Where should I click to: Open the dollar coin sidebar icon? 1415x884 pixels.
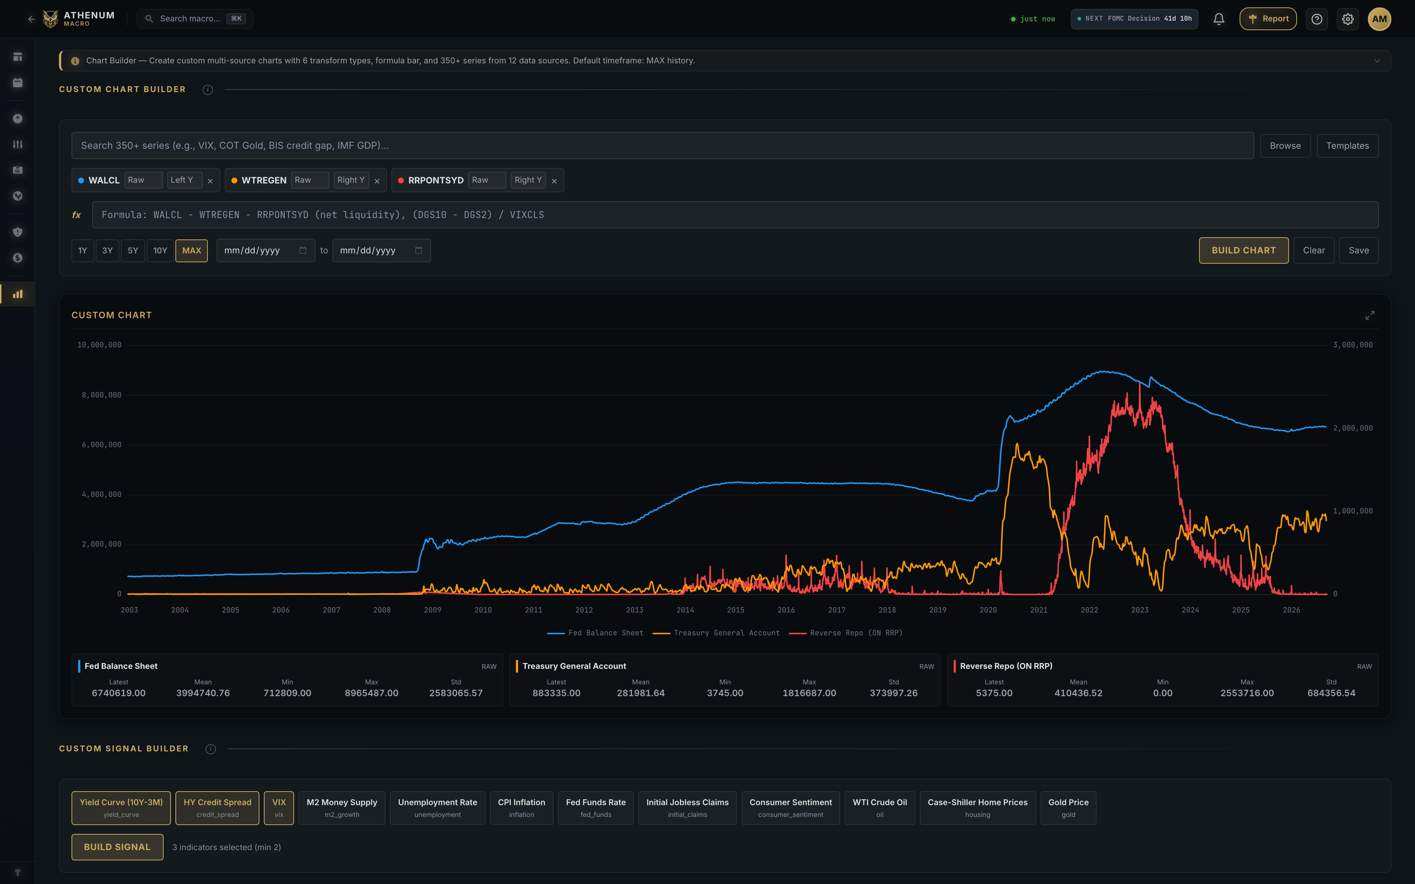18,258
